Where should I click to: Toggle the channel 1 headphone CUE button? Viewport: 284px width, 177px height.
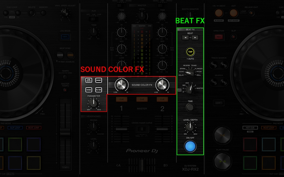click(x=121, y=99)
